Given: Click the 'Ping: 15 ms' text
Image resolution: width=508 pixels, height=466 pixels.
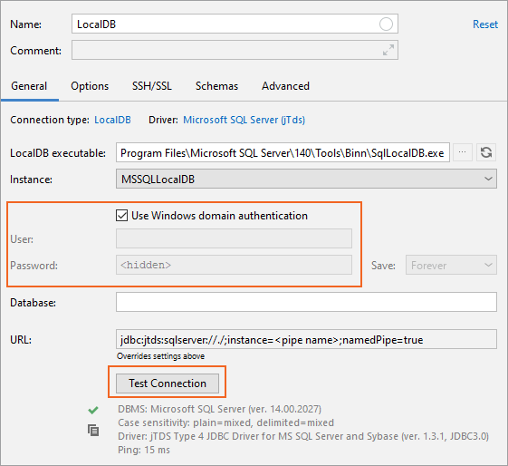Looking at the screenshot, I should (144, 450).
